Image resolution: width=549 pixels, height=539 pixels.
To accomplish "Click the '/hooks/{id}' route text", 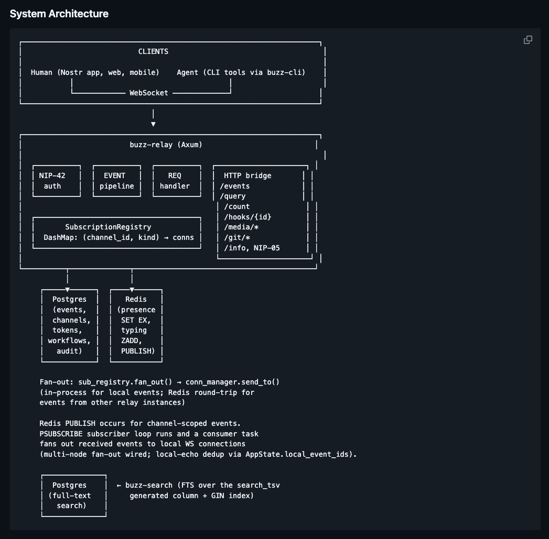I will (247, 217).
